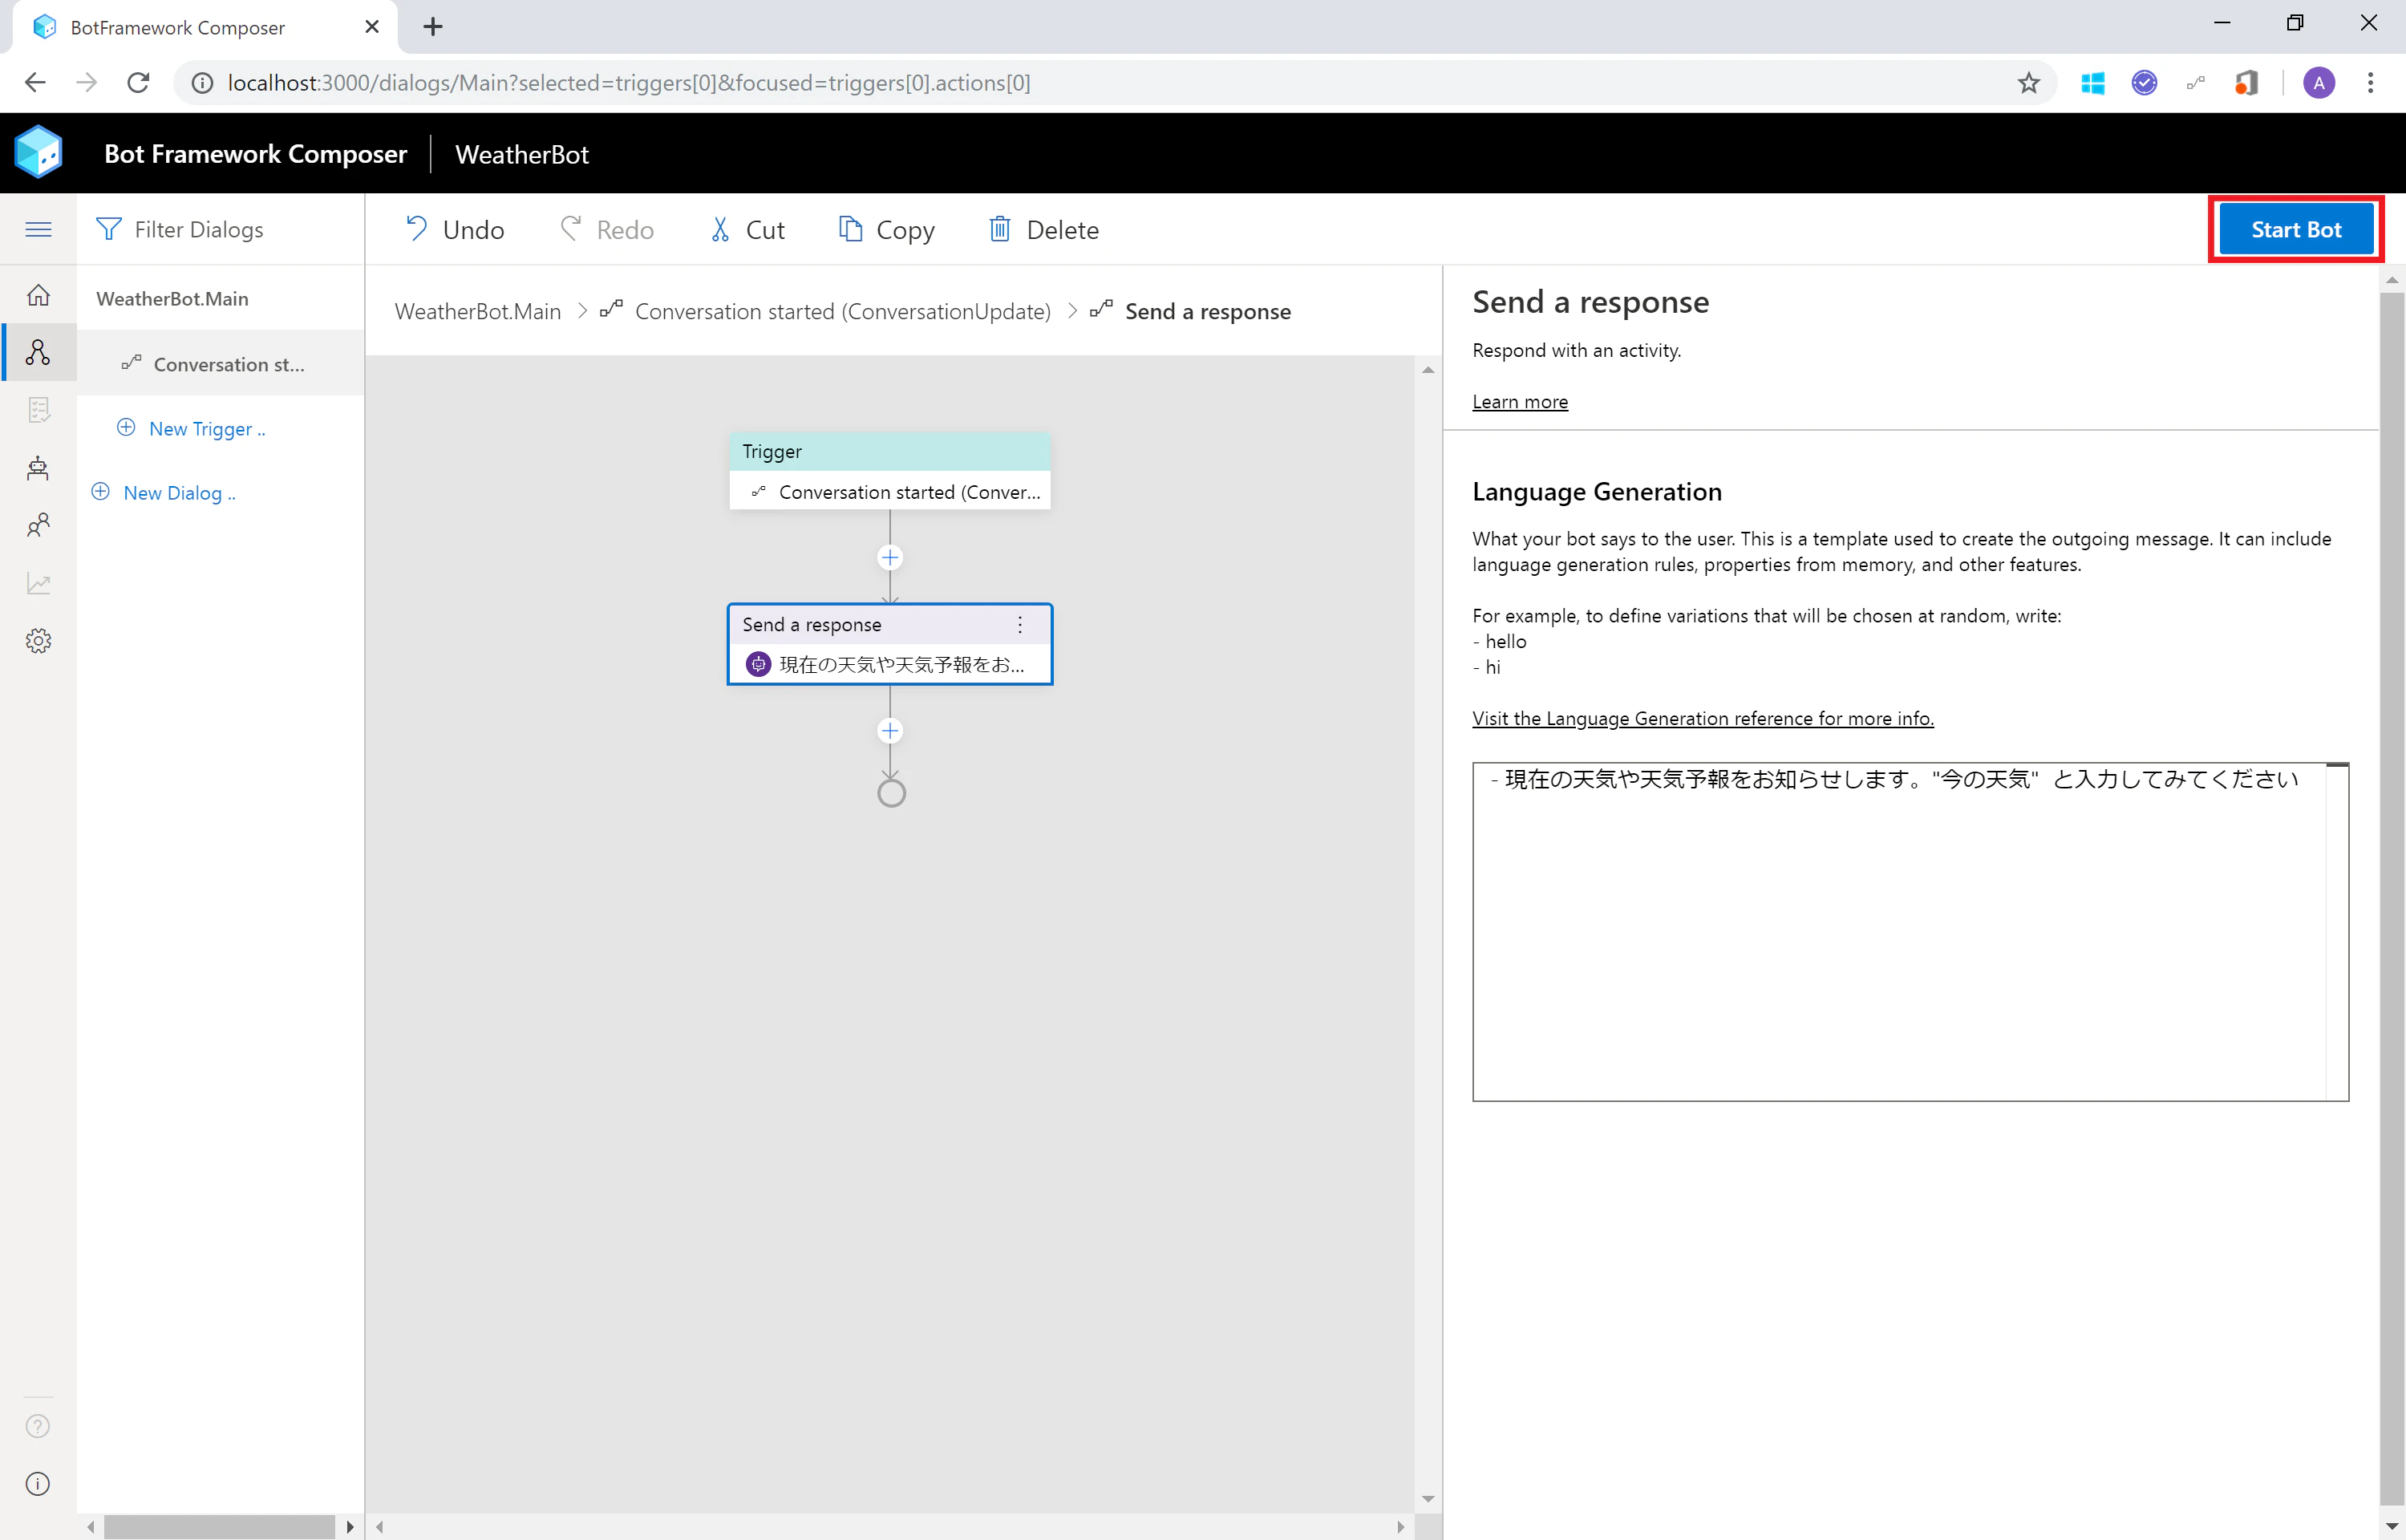
Task: Toggle the hamburger navigation menu
Action: tap(38, 229)
